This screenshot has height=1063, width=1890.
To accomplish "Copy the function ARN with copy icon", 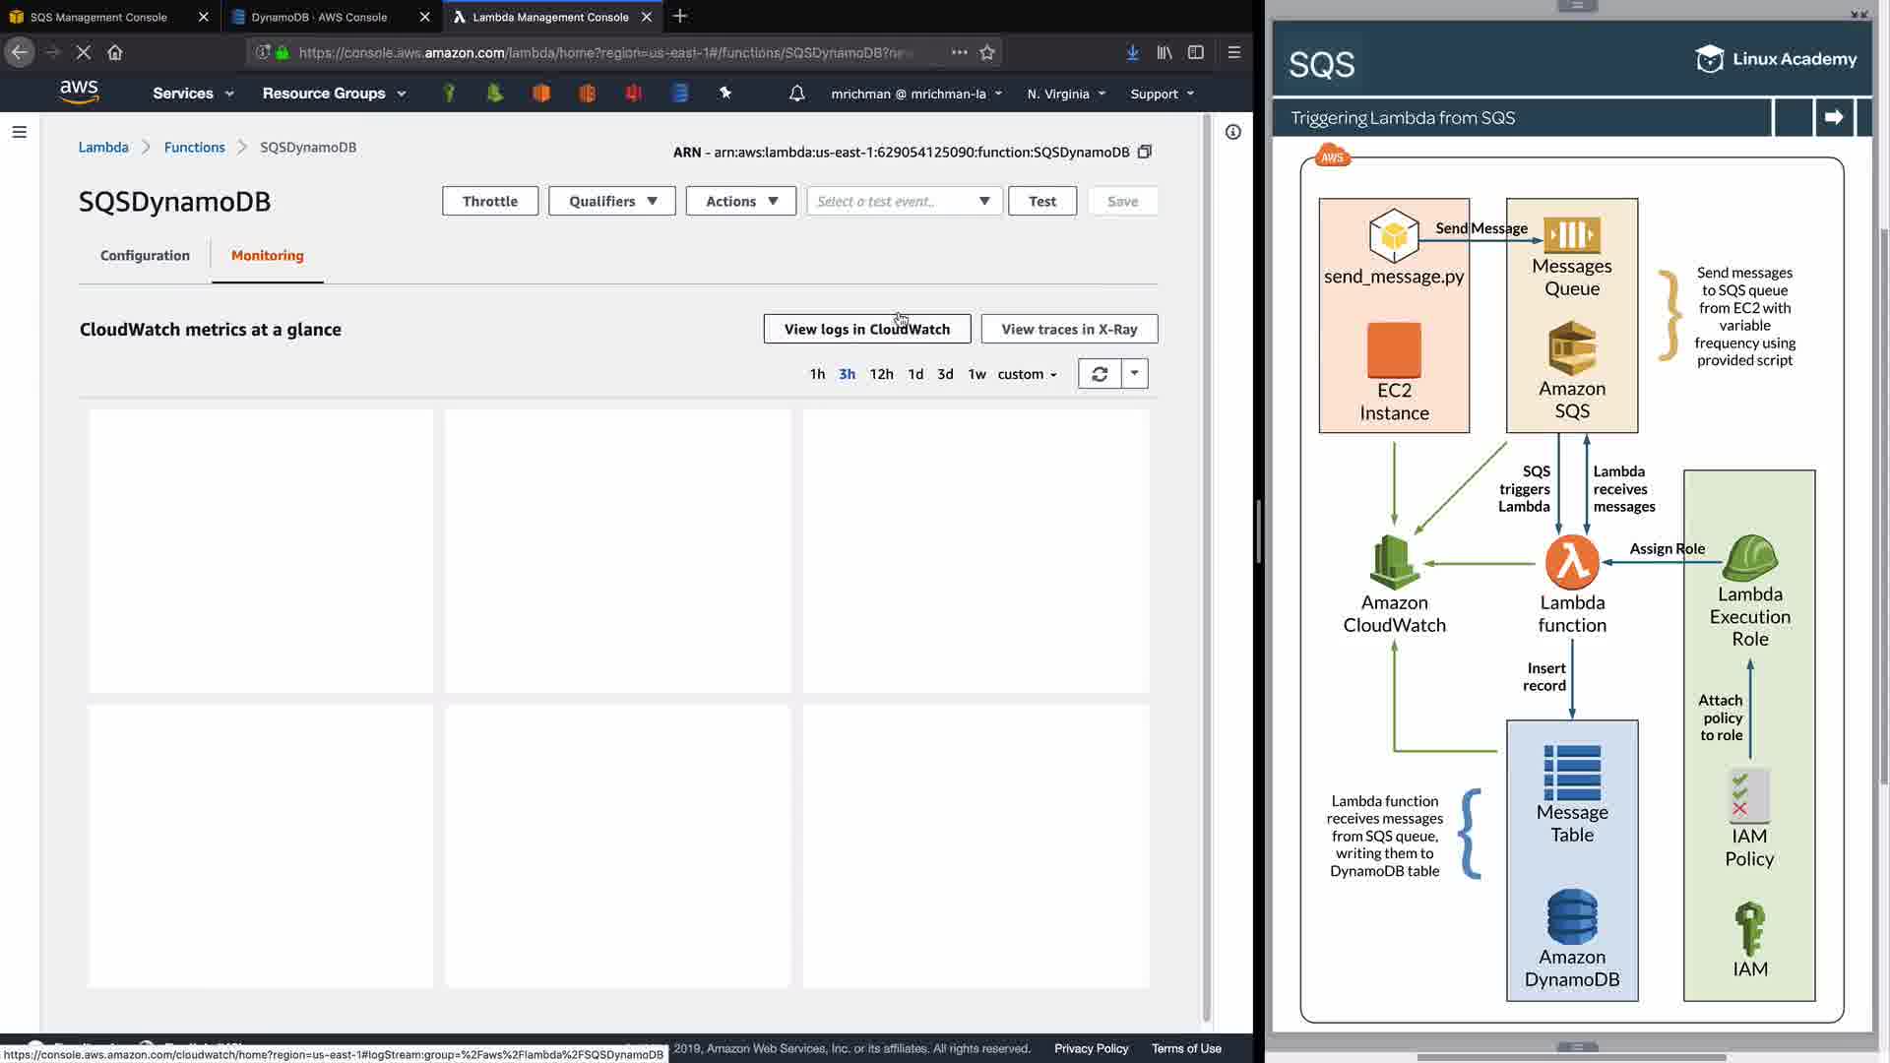I will coord(1144,152).
